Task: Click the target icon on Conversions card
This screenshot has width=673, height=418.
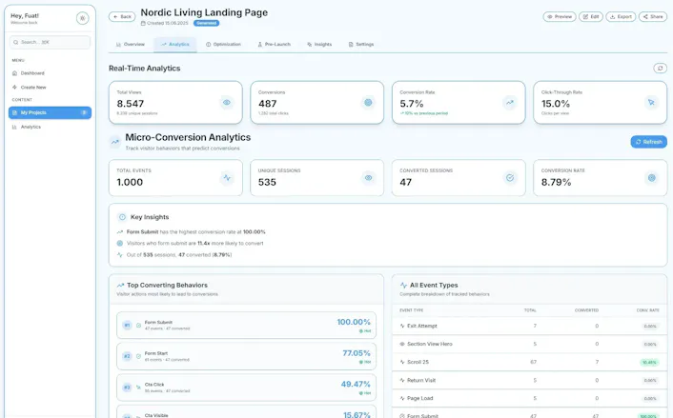Action: 368,103
